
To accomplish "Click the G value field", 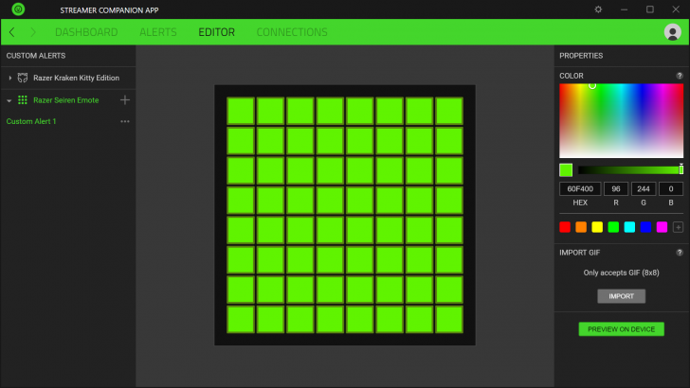I will 644,189.
